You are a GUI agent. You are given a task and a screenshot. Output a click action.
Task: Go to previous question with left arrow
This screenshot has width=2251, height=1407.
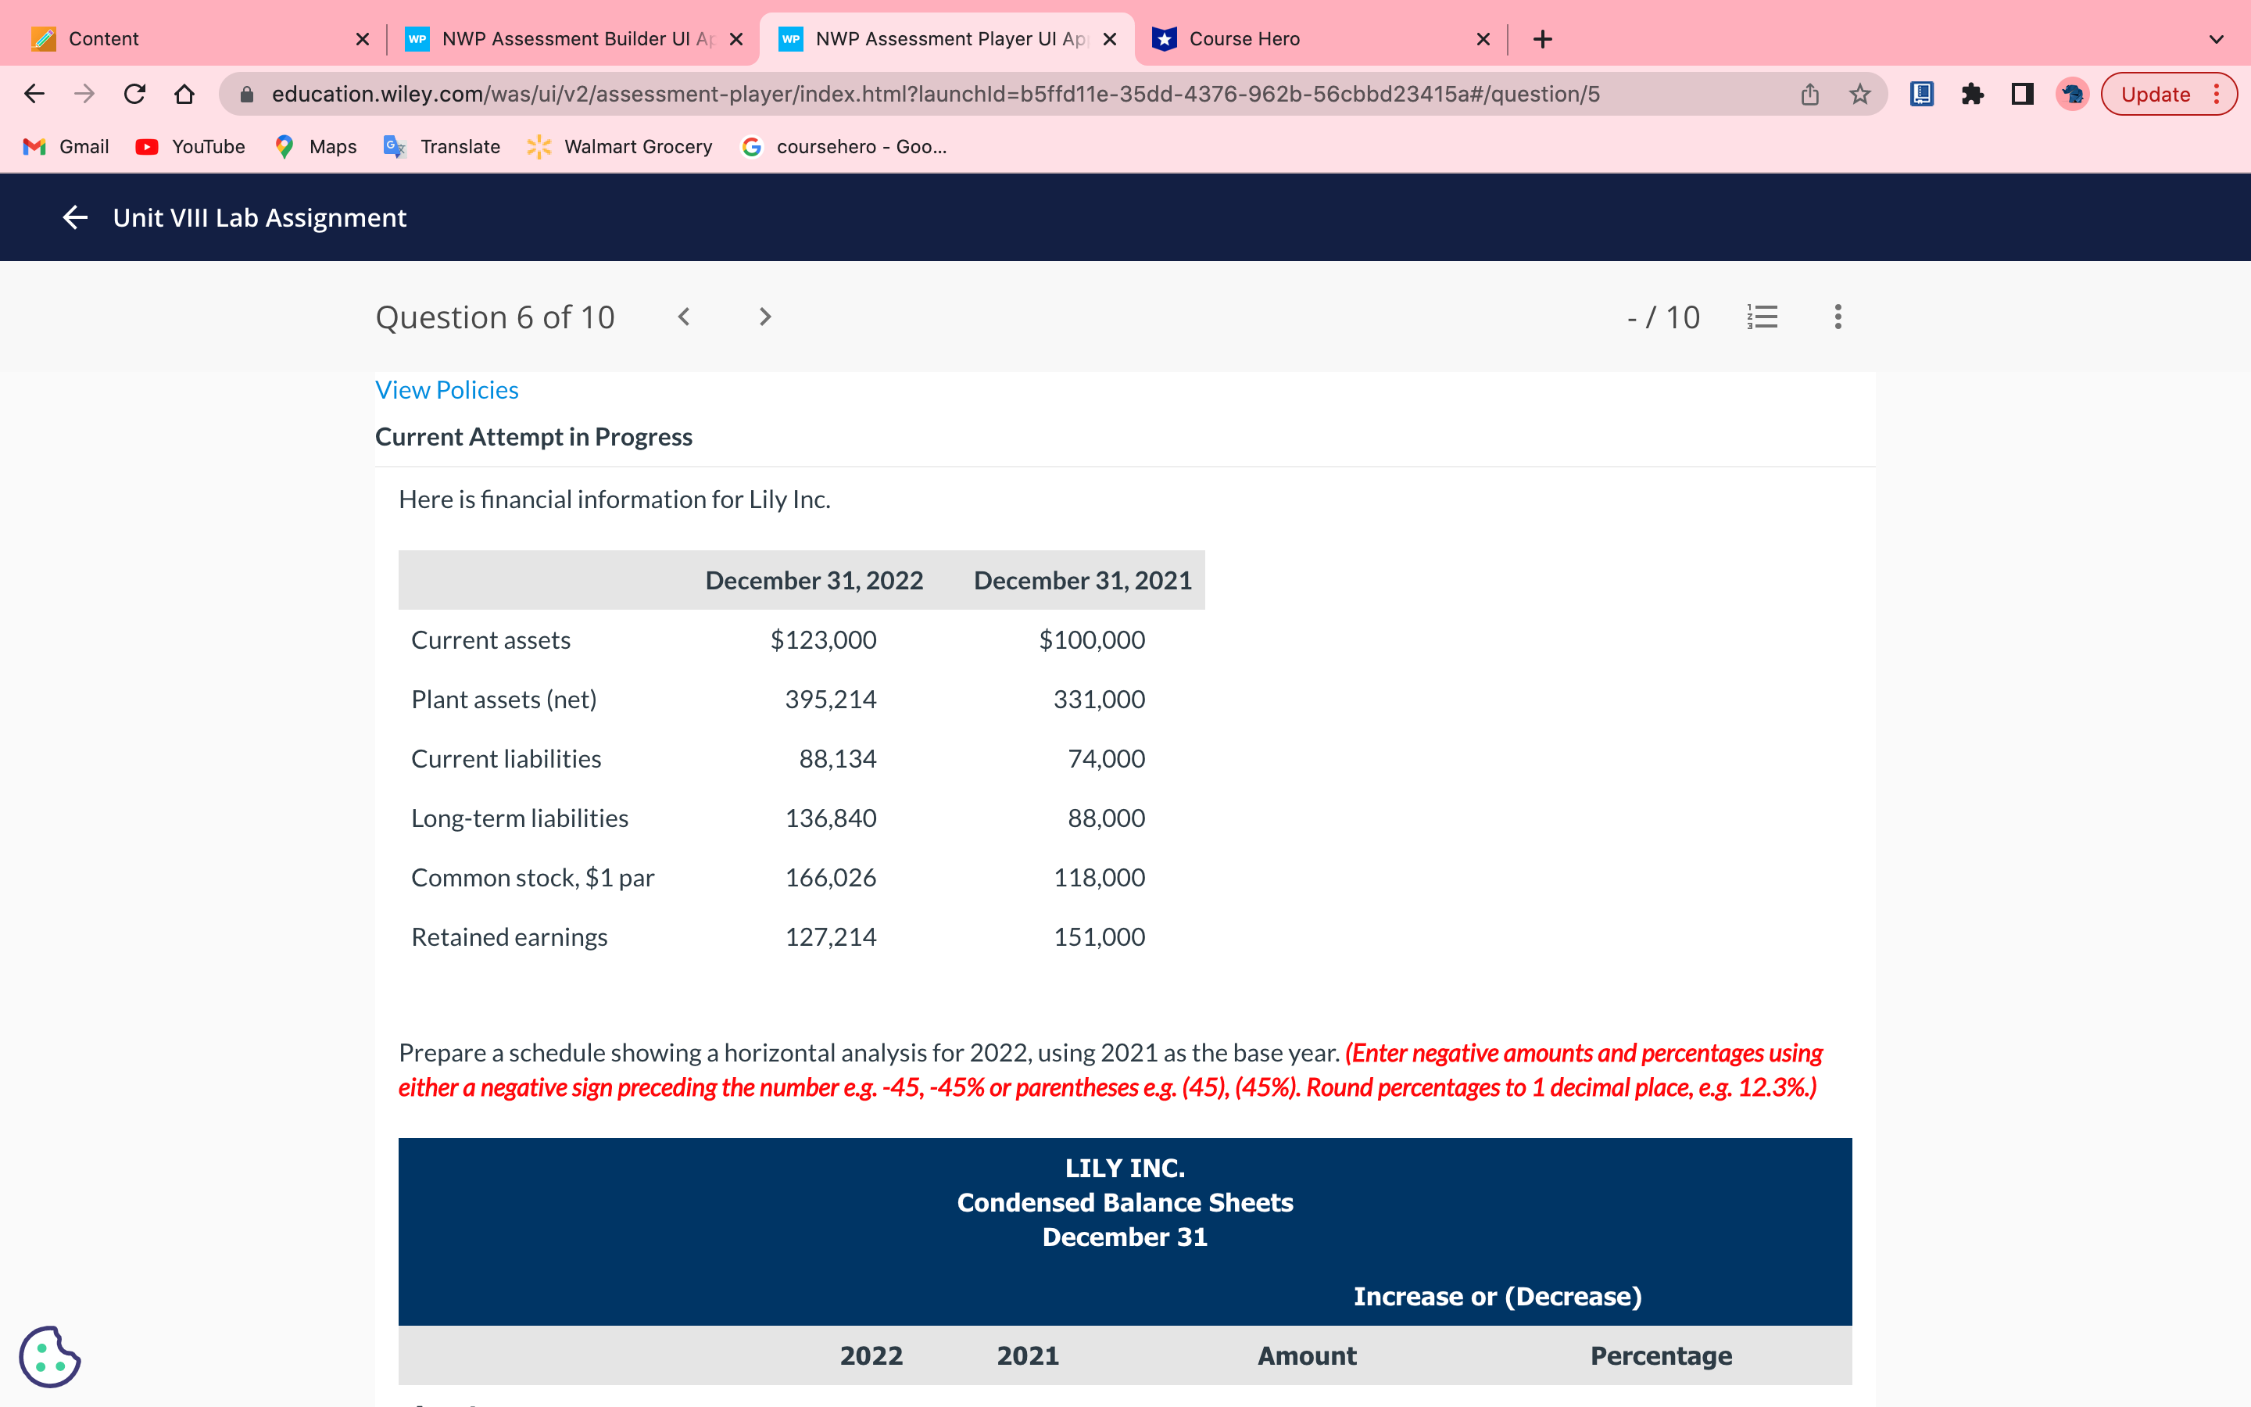click(x=685, y=317)
